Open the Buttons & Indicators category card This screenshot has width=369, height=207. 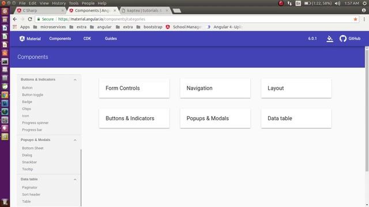[x=134, y=118]
